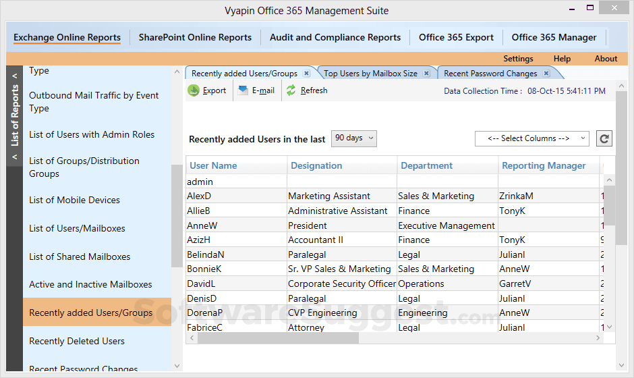Expand the Select Columns dropdown
This screenshot has height=378, width=634.
[x=532, y=138]
